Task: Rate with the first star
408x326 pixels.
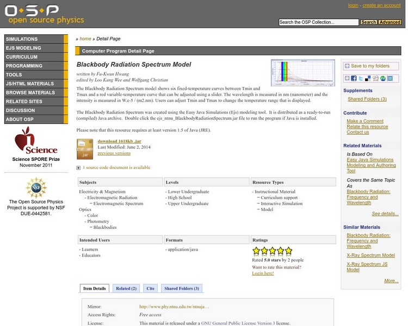Action: tap(256, 251)
